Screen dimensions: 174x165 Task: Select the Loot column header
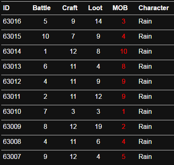coord(95,8)
